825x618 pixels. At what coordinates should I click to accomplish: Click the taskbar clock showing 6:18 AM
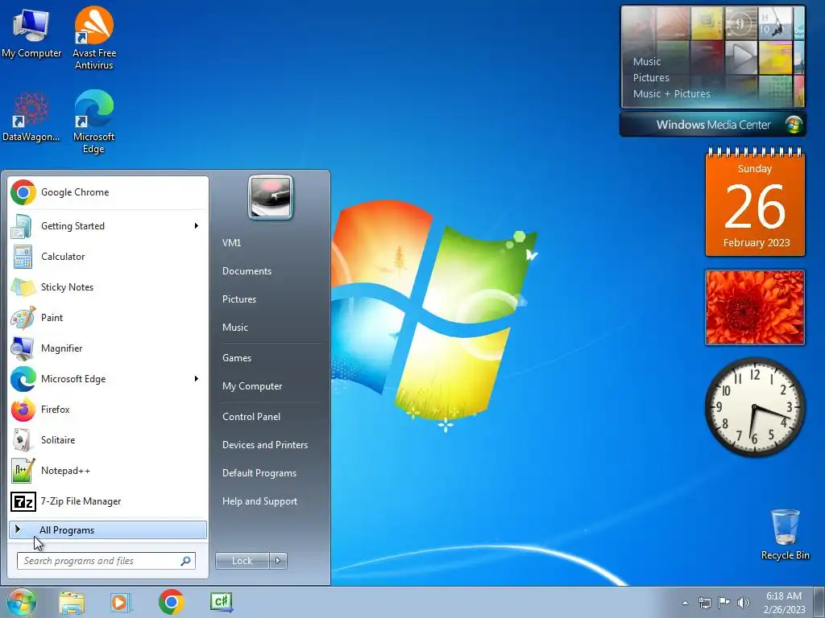click(784, 603)
